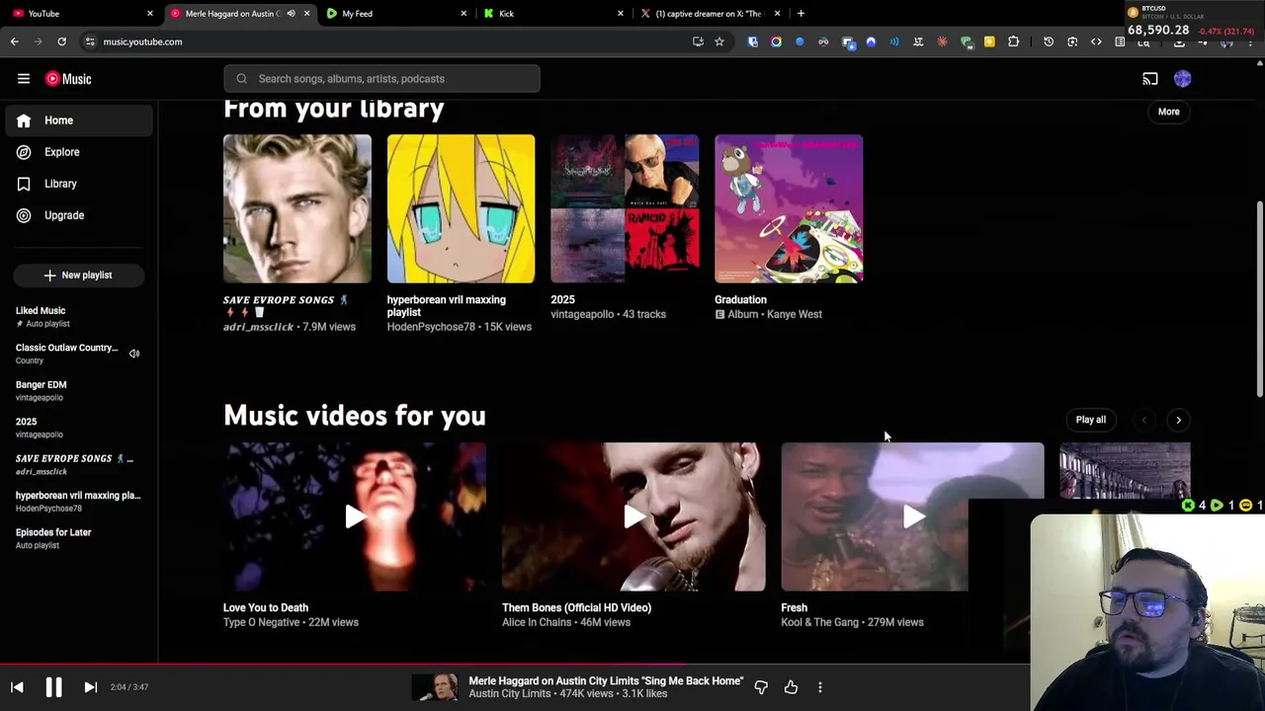Dislike the Merle Haggard song
The height and width of the screenshot is (711, 1265).
click(x=761, y=687)
